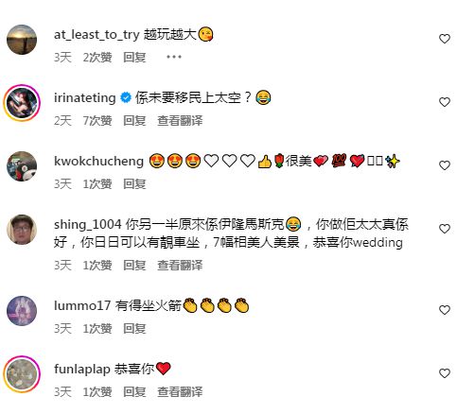This screenshot has height=414, width=457.
Task: Tap heart icon next to lummo17's comment
Action: coord(445,310)
